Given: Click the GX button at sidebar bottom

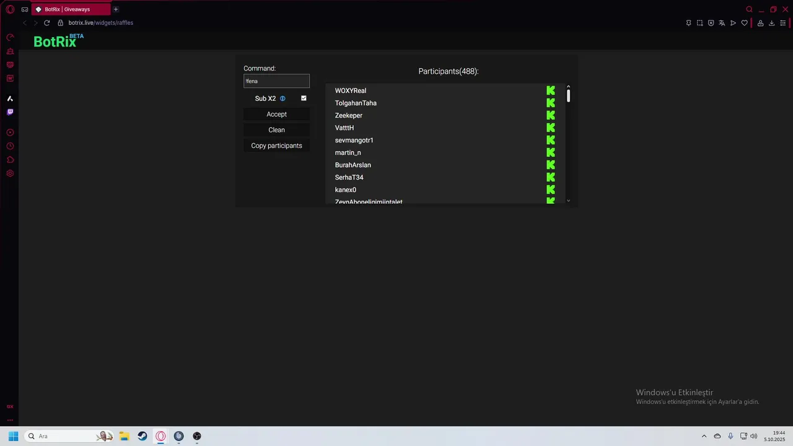Looking at the screenshot, I should click(10, 407).
